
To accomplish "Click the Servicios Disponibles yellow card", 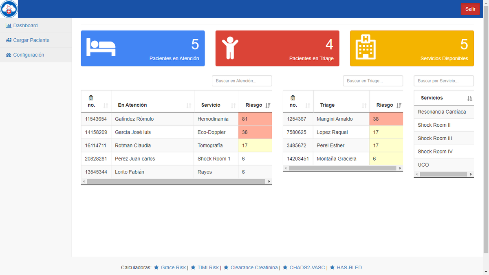I will (x=412, y=48).
